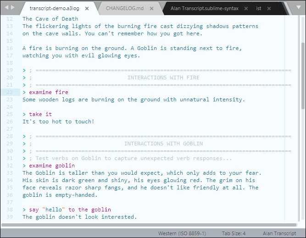306x238 pixels.
Task: Open the Western (ISO 8859-1) encoding selector
Action: (x=182, y=233)
